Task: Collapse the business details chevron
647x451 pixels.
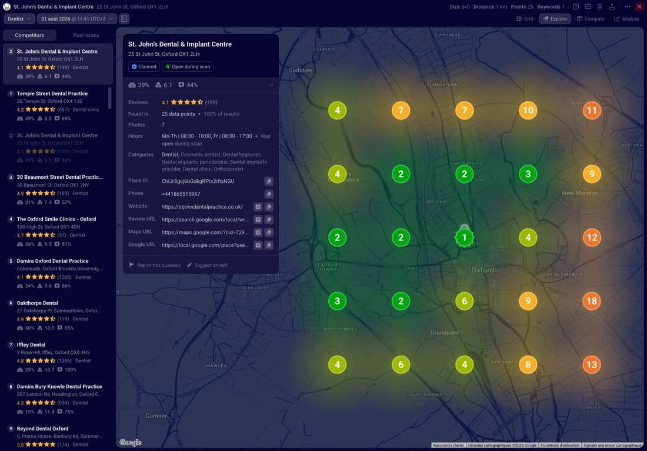Action: click(271, 85)
